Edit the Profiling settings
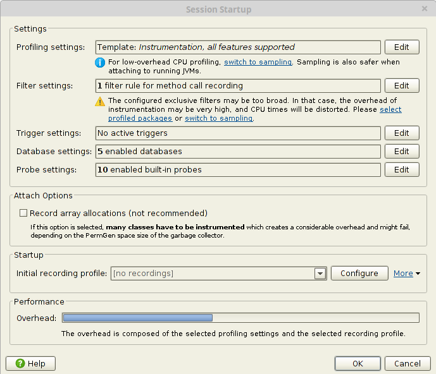The width and height of the screenshot is (436, 374). (402, 47)
